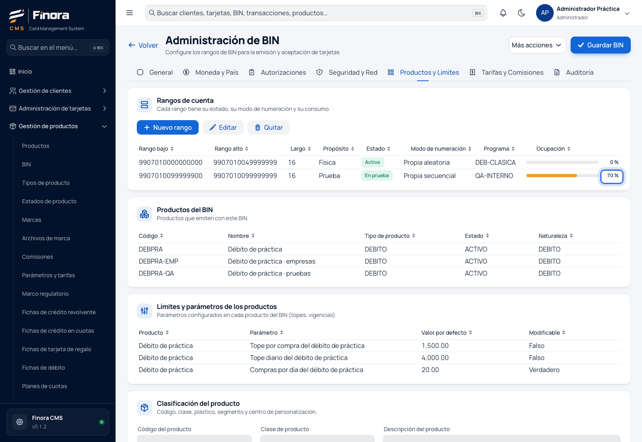Expand Gestión de clientes menu
Viewport: 642px width, 442px height.
pos(58,91)
